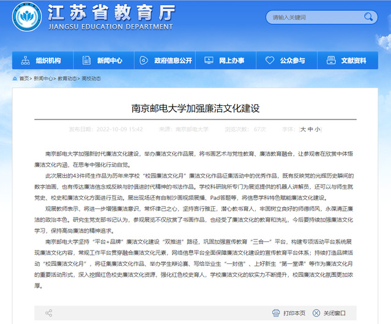Image resolution: width=391 pixels, height=324 pixels.
Task: Go to 新闻中心 in breadcrumb
Action: [x=42, y=79]
